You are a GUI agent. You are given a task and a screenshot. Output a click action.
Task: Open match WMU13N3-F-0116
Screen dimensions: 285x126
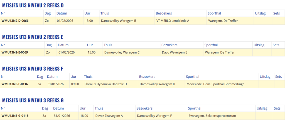pyautogui.click(x=15, y=84)
